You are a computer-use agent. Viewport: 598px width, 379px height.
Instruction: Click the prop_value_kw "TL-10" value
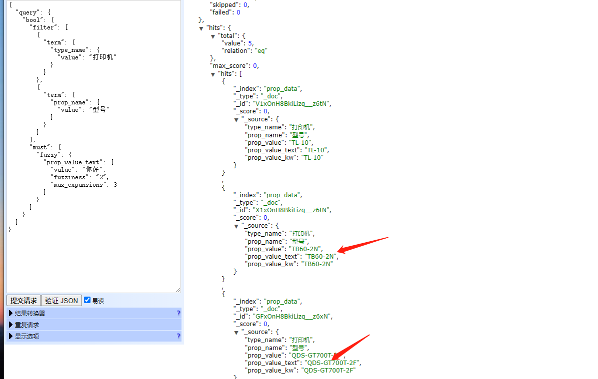[312, 158]
